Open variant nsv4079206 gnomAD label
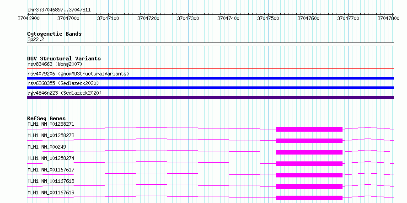 point(78,74)
